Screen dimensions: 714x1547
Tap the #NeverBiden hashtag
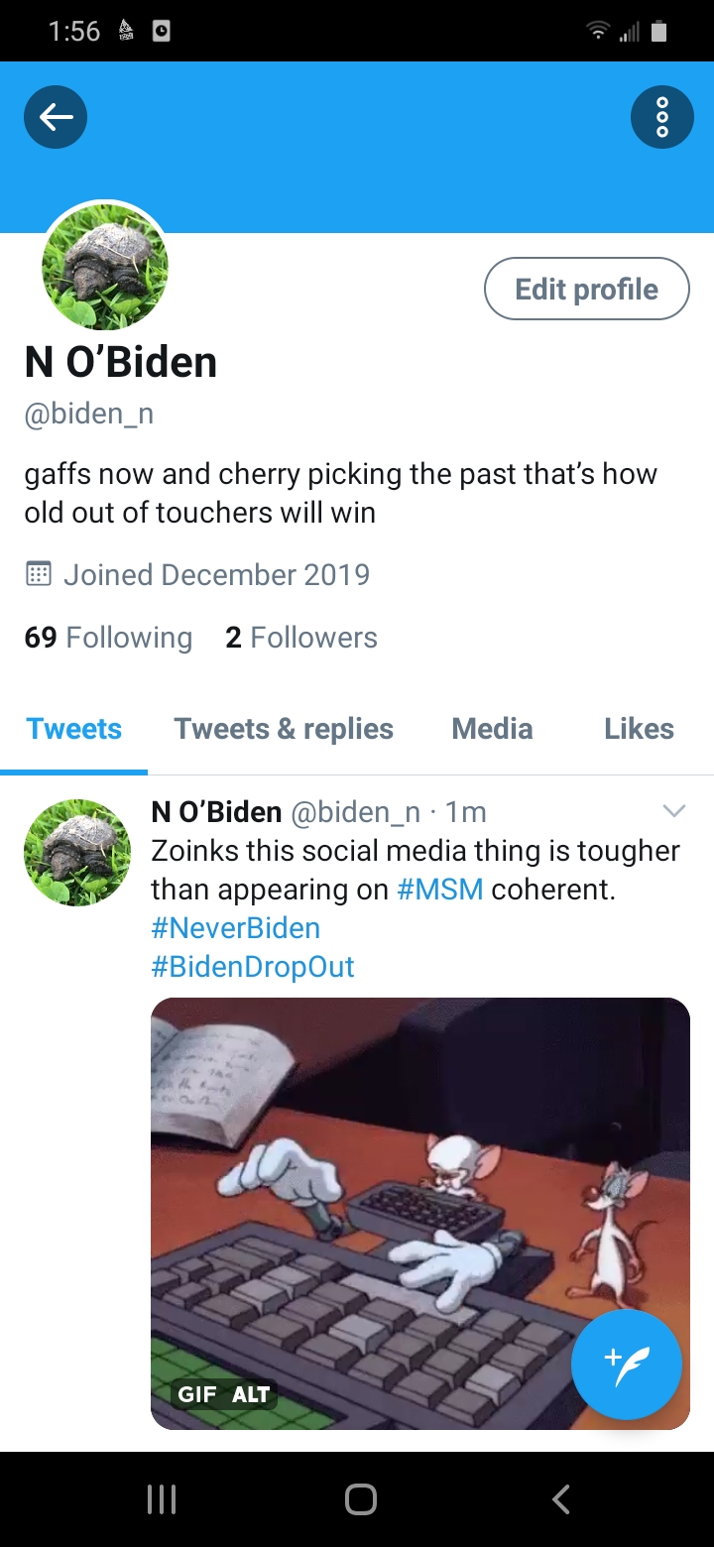[x=236, y=928]
